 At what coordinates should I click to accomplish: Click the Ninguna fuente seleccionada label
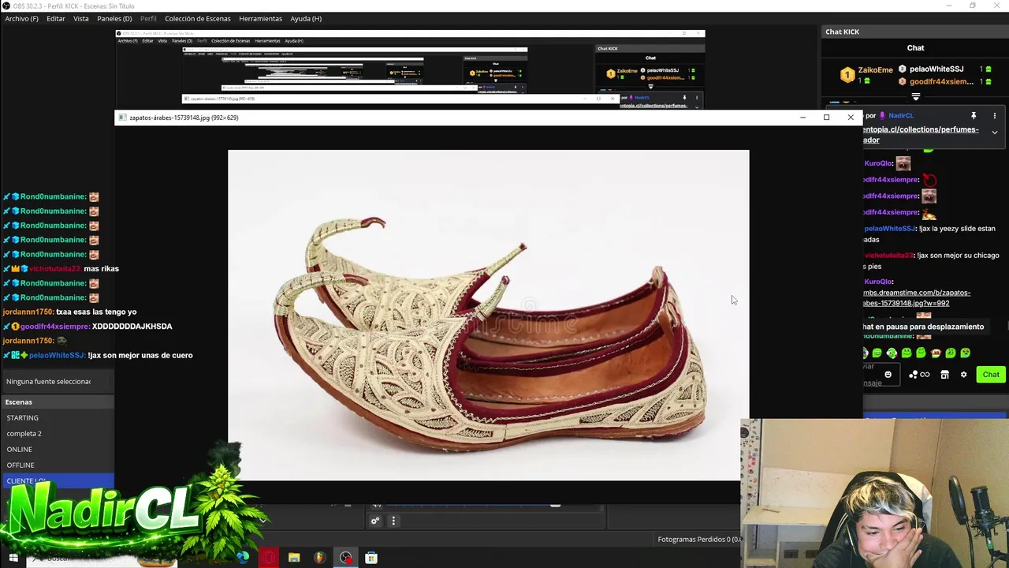(x=48, y=381)
